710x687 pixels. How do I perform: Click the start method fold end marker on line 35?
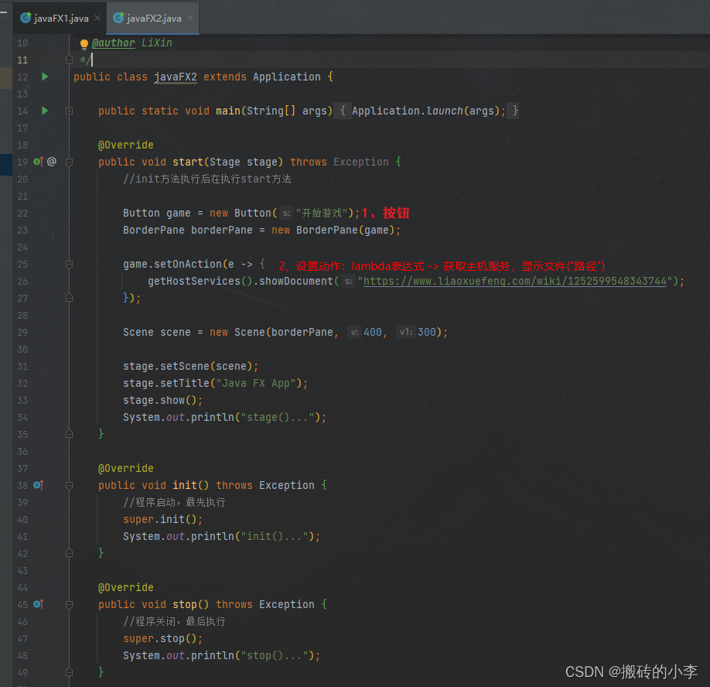[x=70, y=434]
